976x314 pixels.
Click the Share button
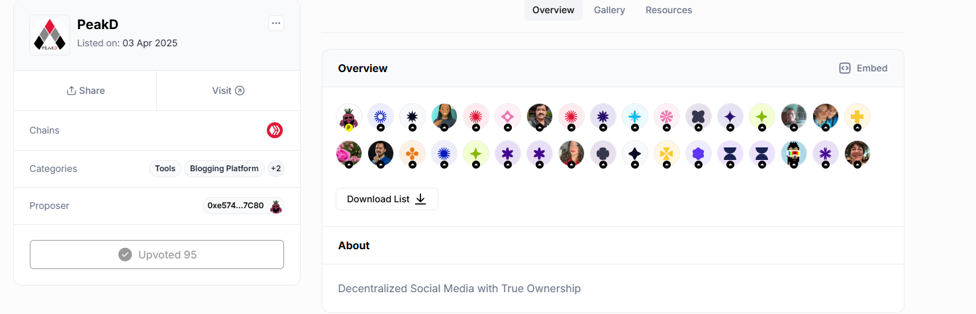tap(85, 91)
